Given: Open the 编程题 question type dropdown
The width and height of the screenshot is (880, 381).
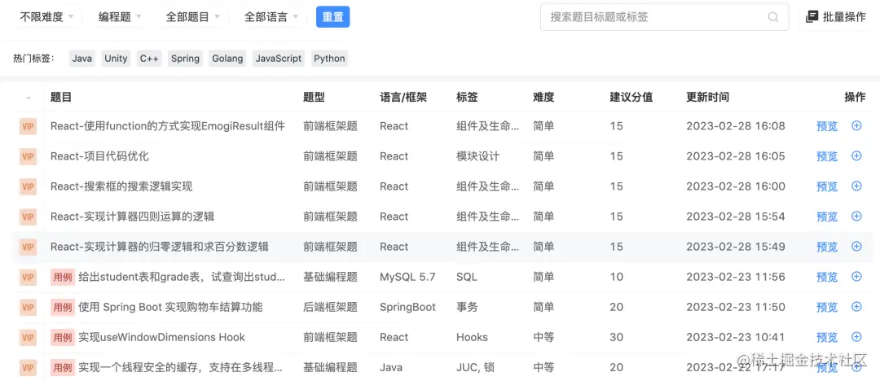Looking at the screenshot, I should click(x=120, y=17).
